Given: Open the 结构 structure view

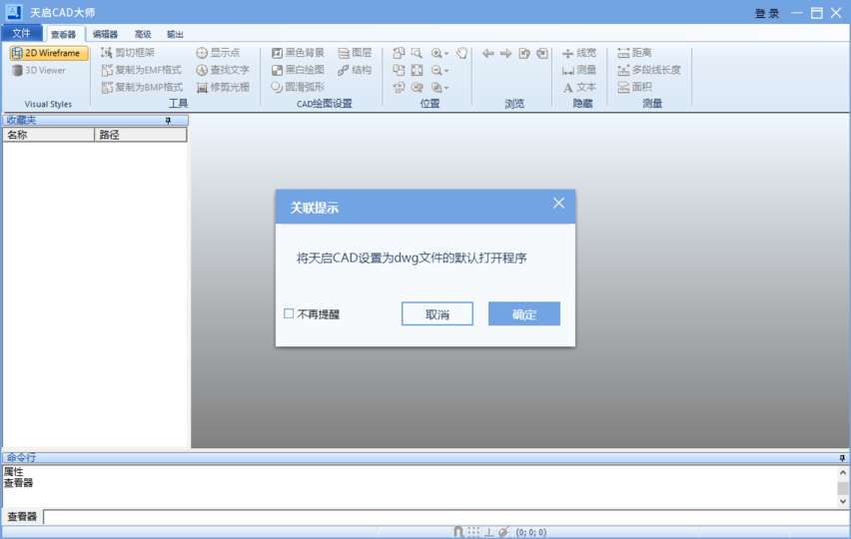Looking at the screenshot, I should [x=355, y=70].
